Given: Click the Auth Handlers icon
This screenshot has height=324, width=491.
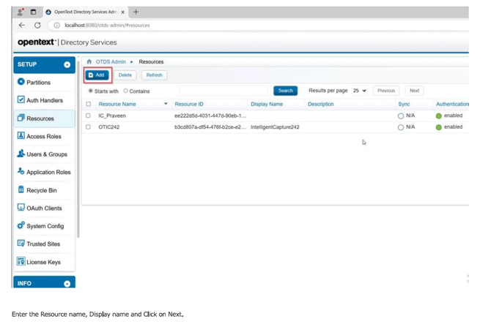Looking at the screenshot, I should pyautogui.click(x=21, y=100).
